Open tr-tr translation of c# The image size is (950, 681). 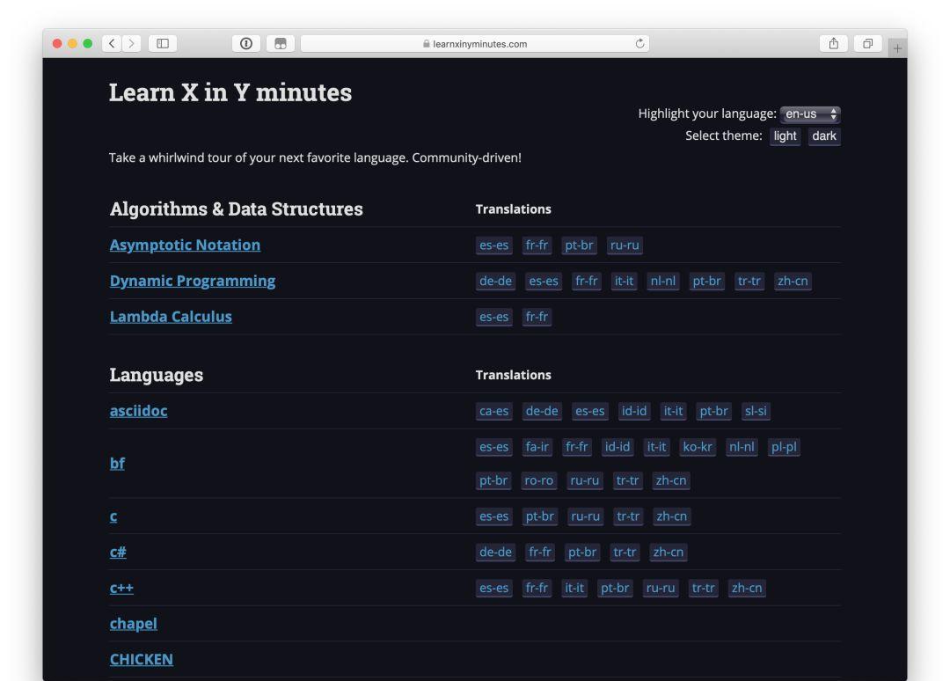[x=625, y=552]
